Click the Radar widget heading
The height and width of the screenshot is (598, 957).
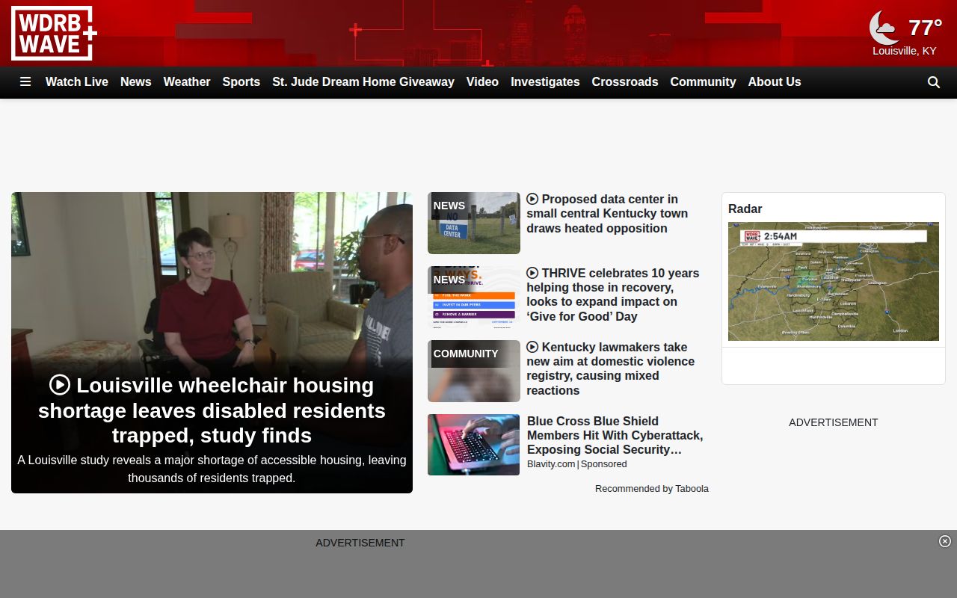[x=745, y=209]
